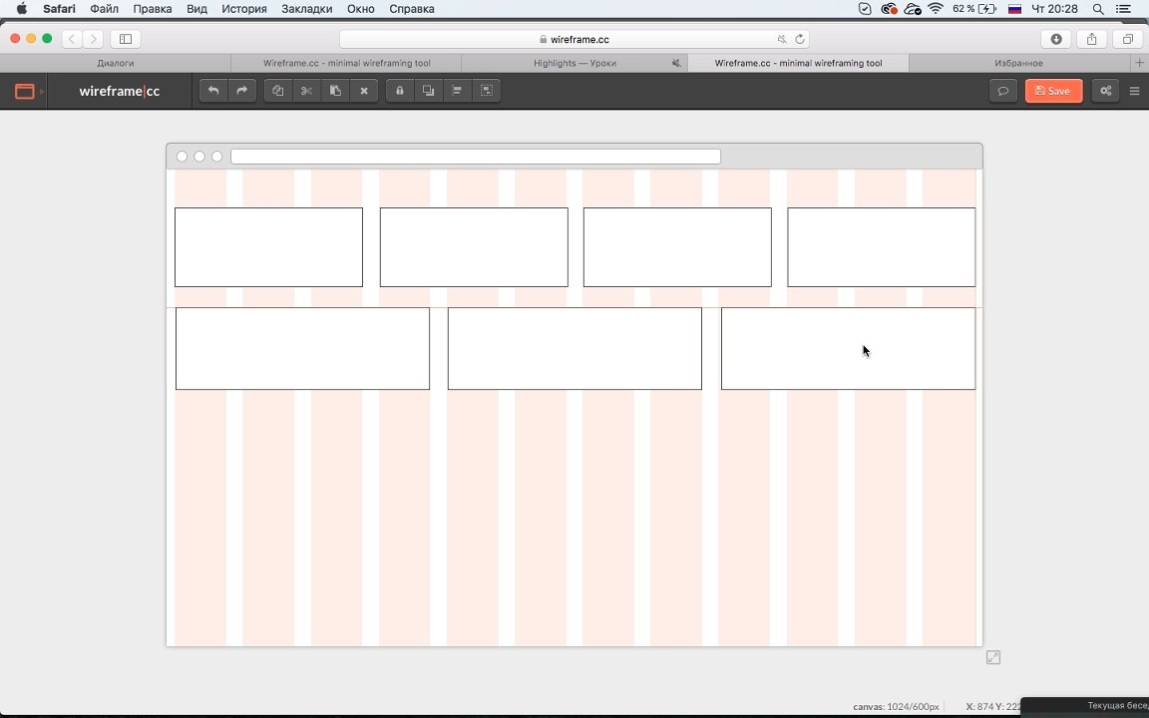Open the comments speech bubble button

1003,91
